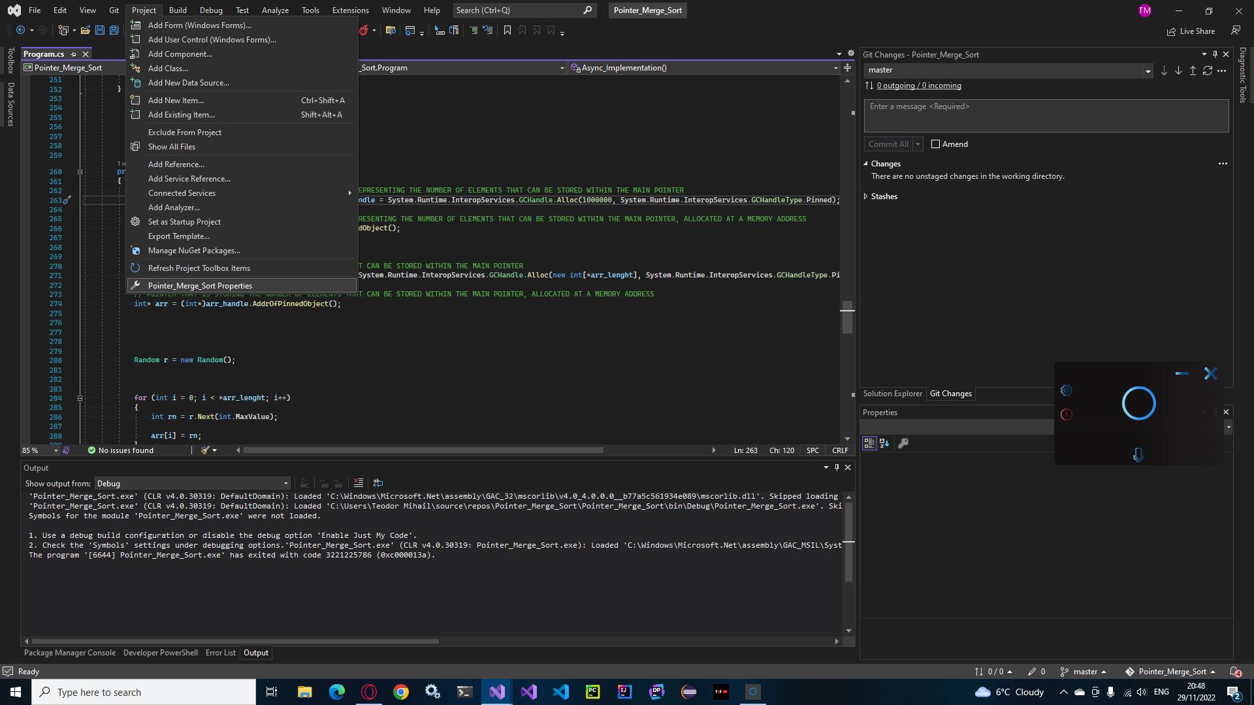Click the refresh icon next to the branch
The width and height of the screenshot is (1254, 705).
1208,70
